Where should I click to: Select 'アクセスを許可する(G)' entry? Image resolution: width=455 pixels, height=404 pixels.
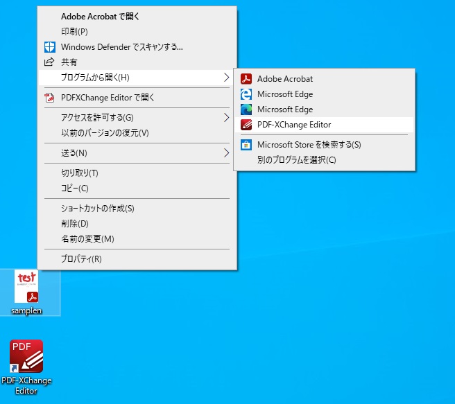pyautogui.click(x=137, y=118)
